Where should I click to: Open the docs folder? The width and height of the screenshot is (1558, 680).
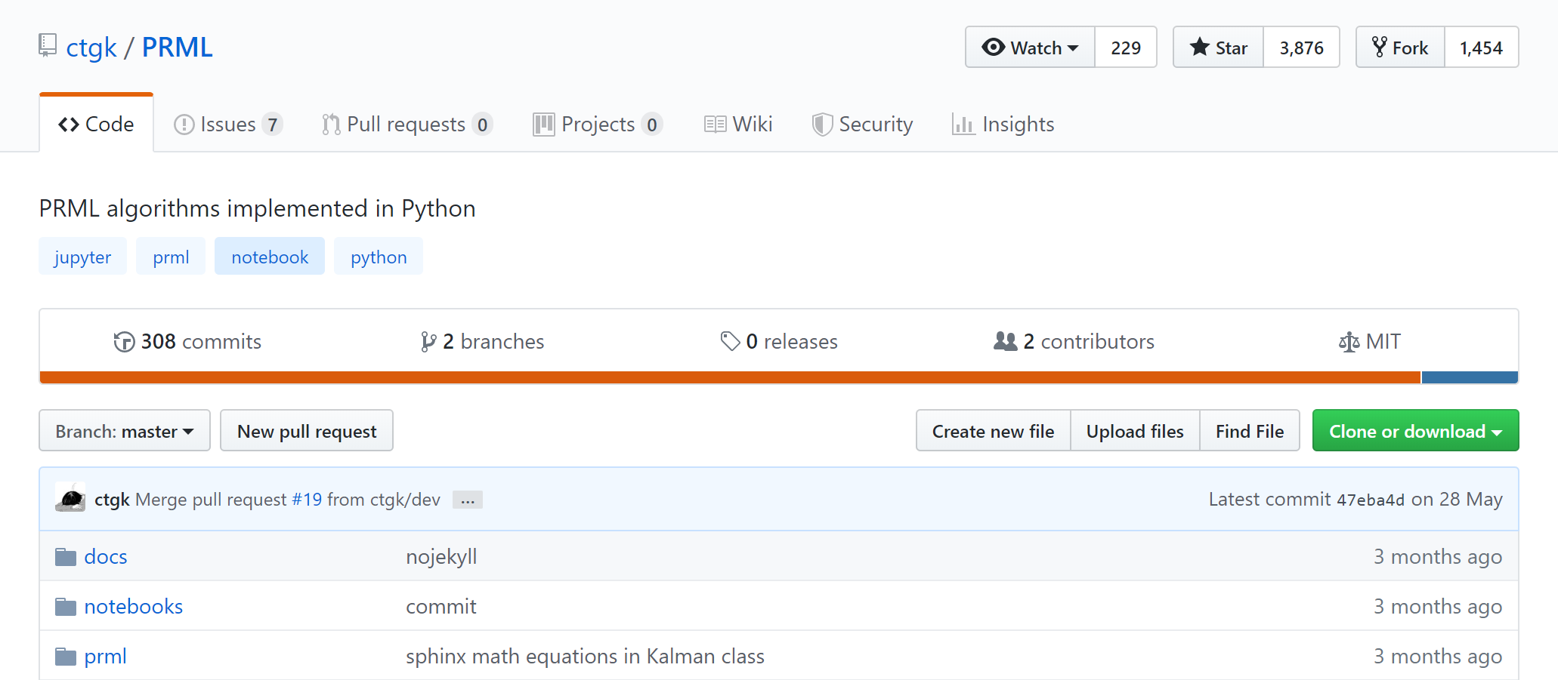(x=106, y=557)
